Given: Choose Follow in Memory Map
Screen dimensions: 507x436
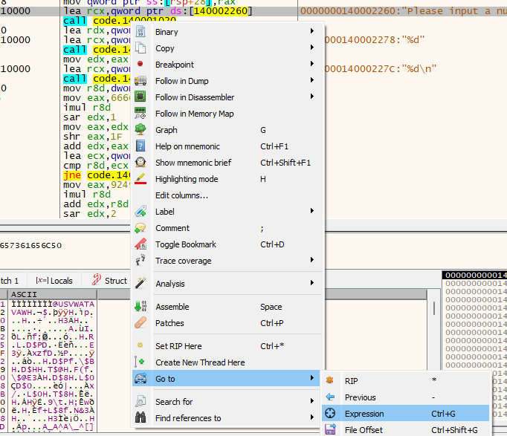Looking at the screenshot, I should (x=226, y=114).
